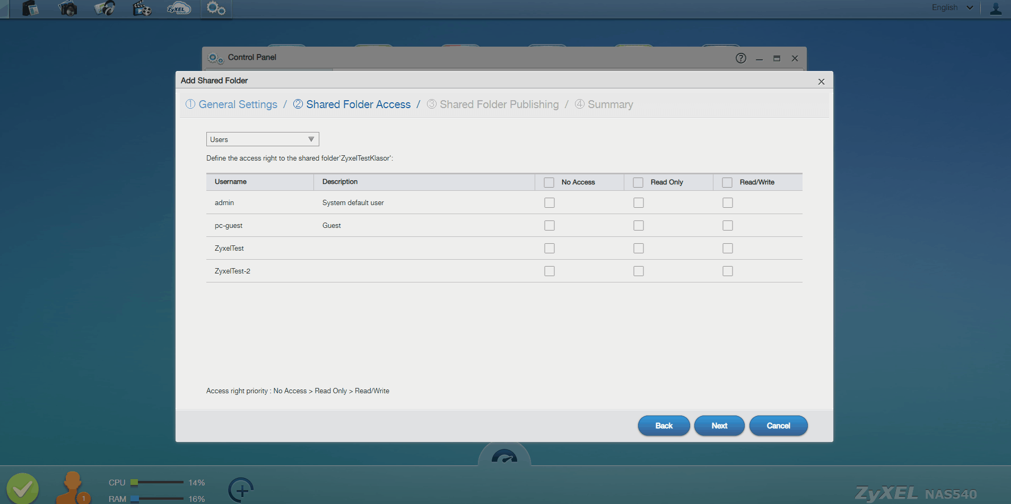
Task: Set No Access for ZyxelTest user
Action: click(550, 249)
